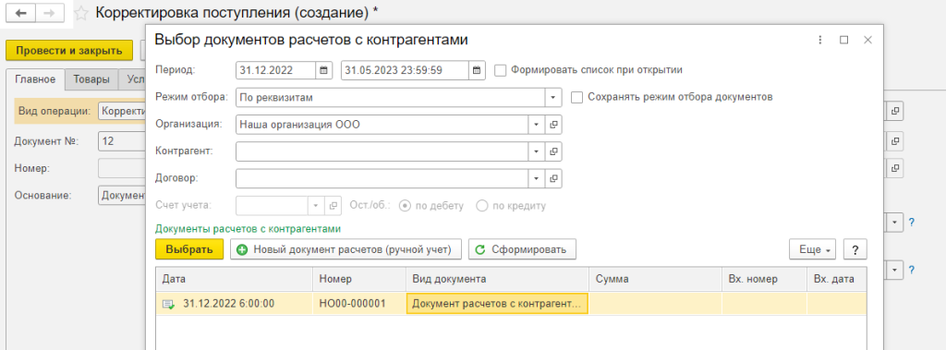Switch to the Товары tab
Image resolution: width=946 pixels, height=350 pixels.
91,79
